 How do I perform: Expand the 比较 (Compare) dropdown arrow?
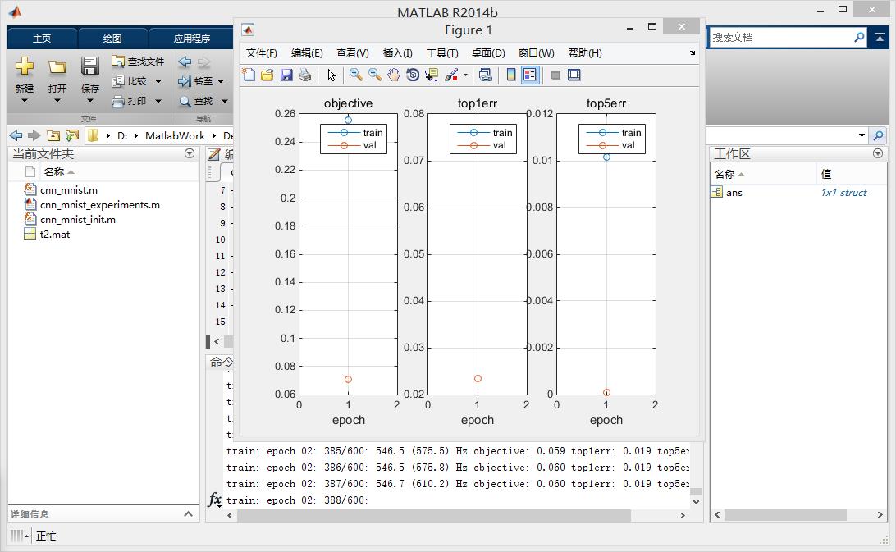pos(158,81)
